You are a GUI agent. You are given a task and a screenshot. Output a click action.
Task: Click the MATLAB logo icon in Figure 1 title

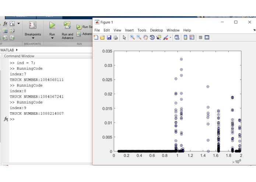[97, 22]
